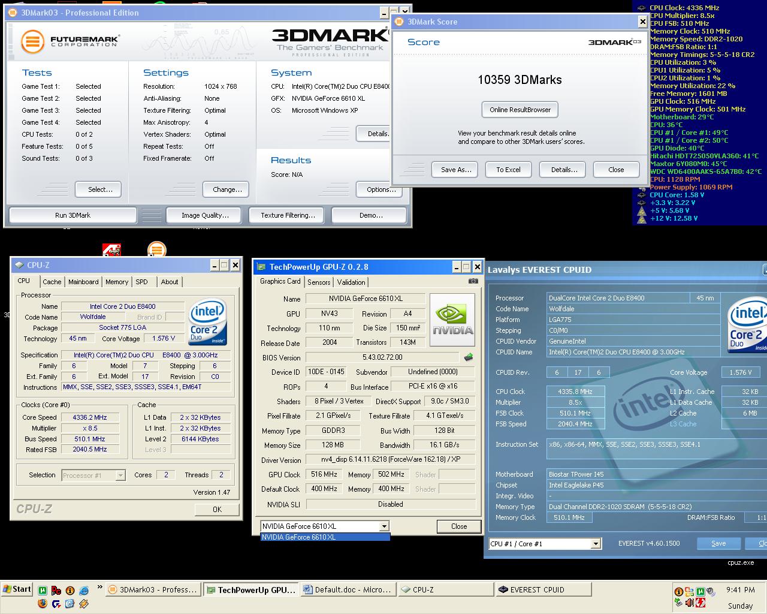Click the GPU-Z BIOS save chip icon

pyautogui.click(x=469, y=357)
